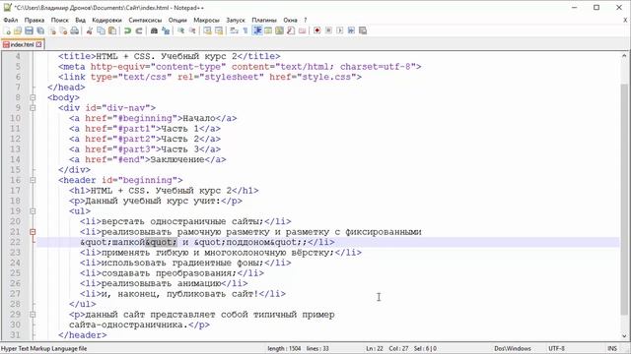Click the Copy toolbar icon
The height and width of the screenshot is (354, 631).
click(x=101, y=30)
